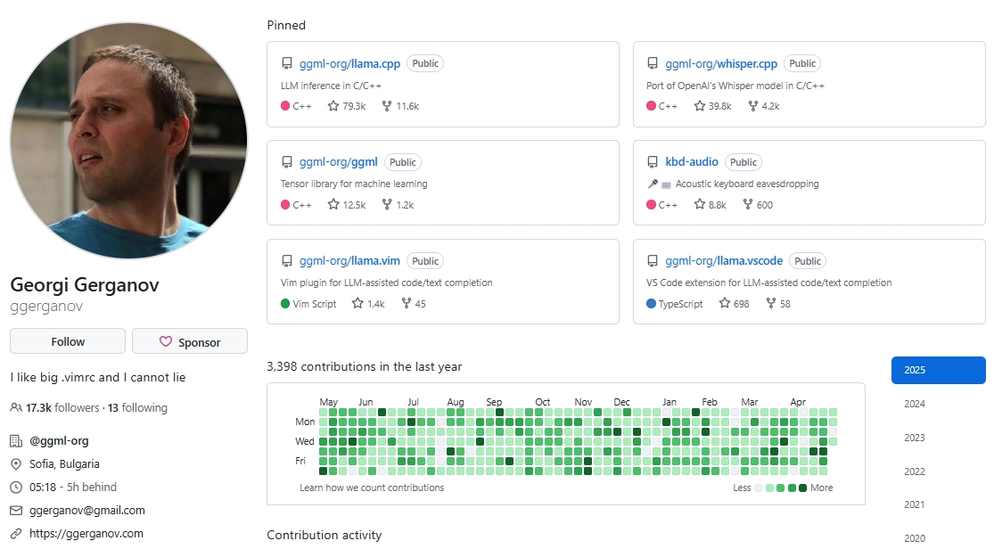The image size is (994, 549).
Task: Click repo icon beside ggml-org/whisper.cpp
Action: pos(653,63)
